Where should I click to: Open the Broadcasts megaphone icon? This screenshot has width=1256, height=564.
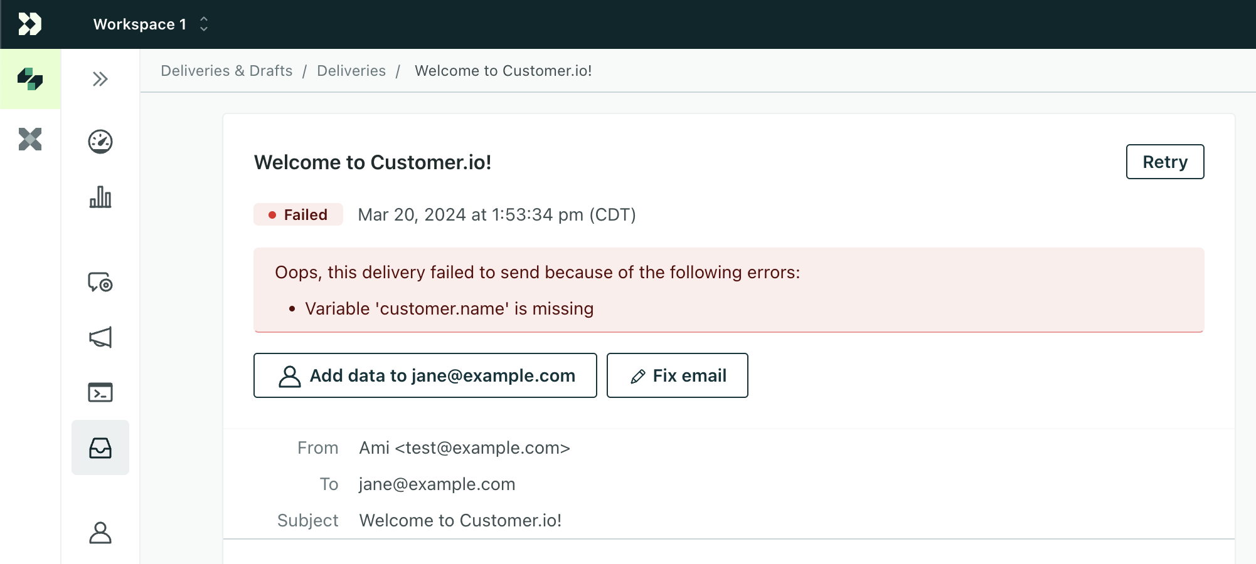pos(100,337)
